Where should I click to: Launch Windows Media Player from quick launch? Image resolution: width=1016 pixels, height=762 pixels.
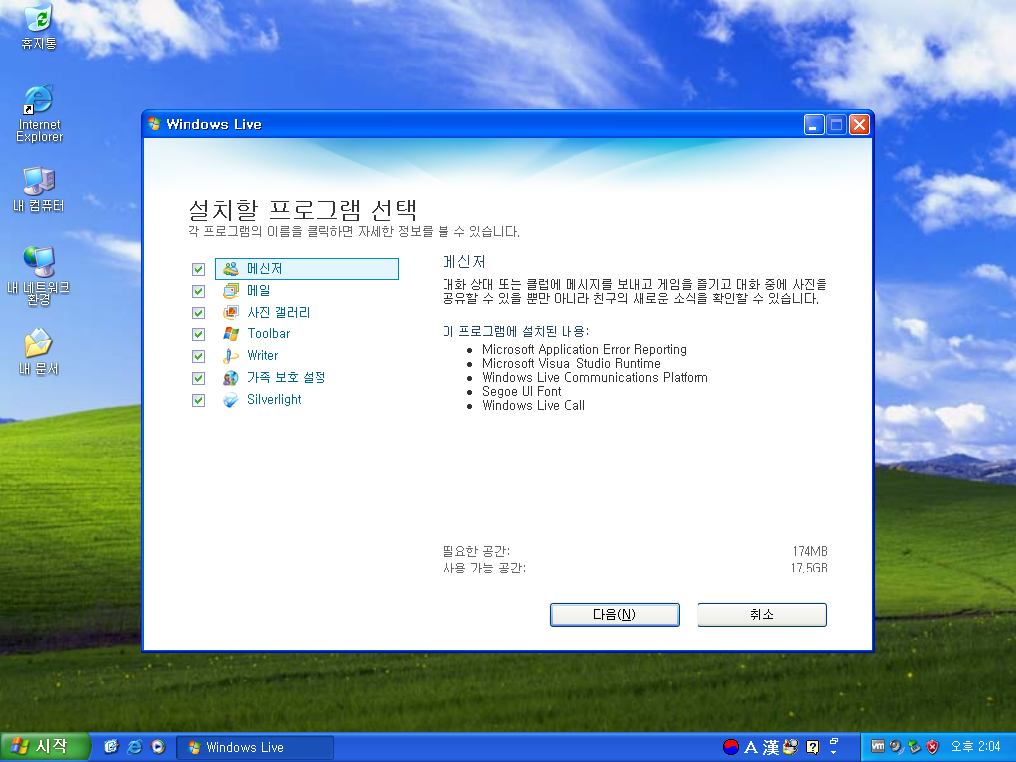click(158, 747)
